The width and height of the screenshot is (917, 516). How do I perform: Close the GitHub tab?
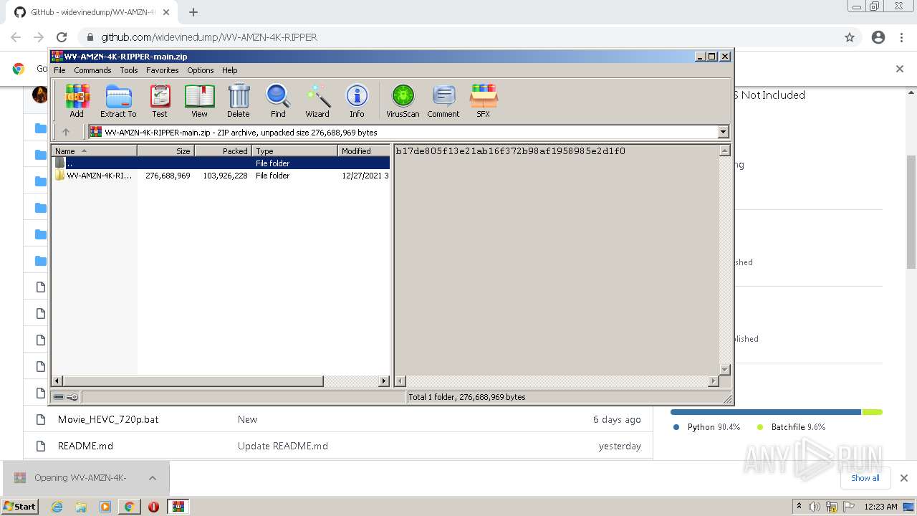166,12
